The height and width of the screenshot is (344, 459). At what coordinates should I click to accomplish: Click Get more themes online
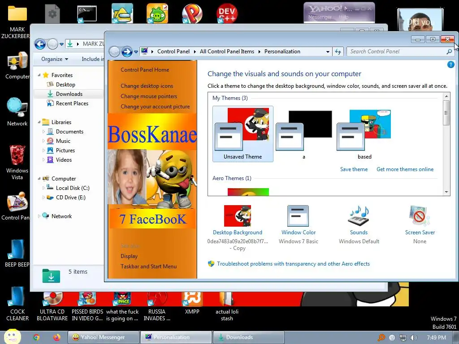point(405,169)
